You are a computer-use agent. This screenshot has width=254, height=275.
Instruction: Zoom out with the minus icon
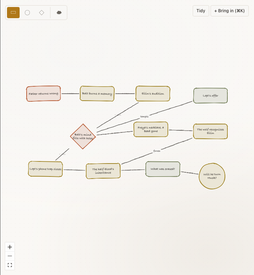click(10, 256)
